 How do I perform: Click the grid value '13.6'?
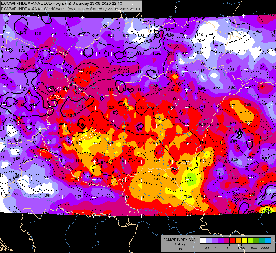pyautogui.click(x=126, y=53)
